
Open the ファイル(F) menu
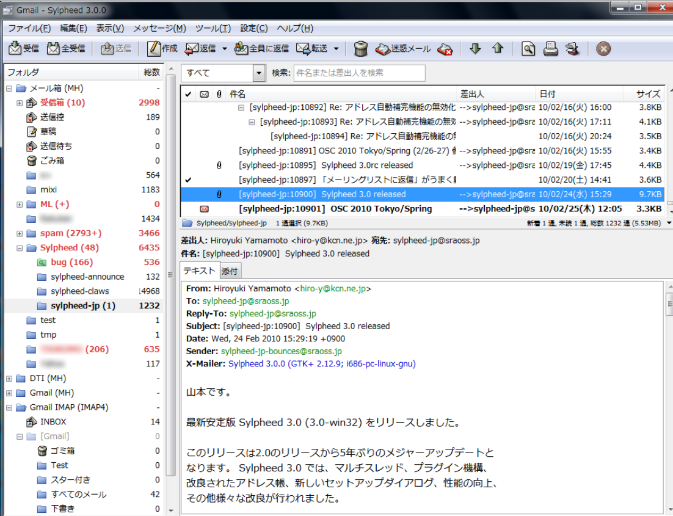[29, 28]
